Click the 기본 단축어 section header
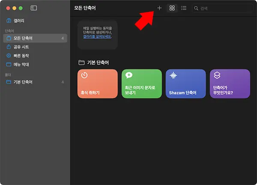 point(98,63)
